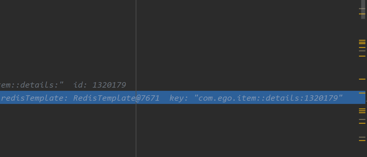
Task: Click the inline string value ending em::details:"
Action: coord(32,85)
